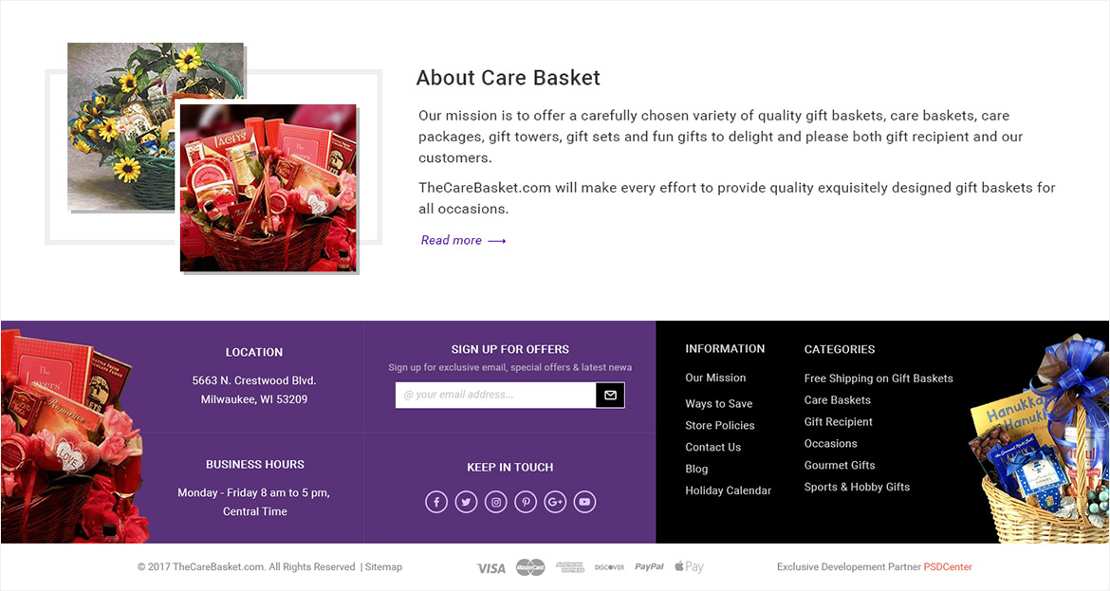Open Free Shipping on Gift Baskets category
The width and height of the screenshot is (1110, 591).
click(x=879, y=379)
